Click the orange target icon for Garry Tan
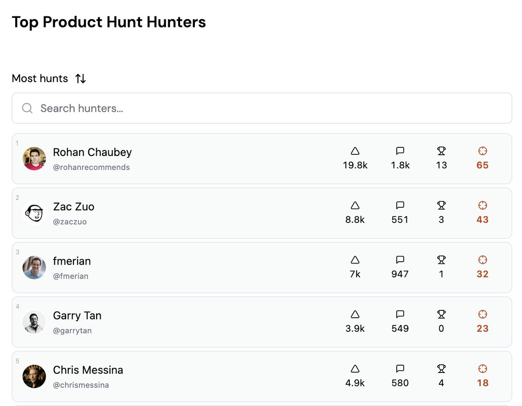This screenshot has height=406, width=522. (482, 314)
